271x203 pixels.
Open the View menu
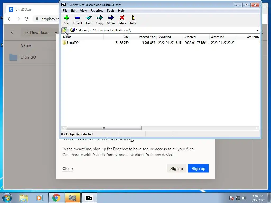point(83,11)
